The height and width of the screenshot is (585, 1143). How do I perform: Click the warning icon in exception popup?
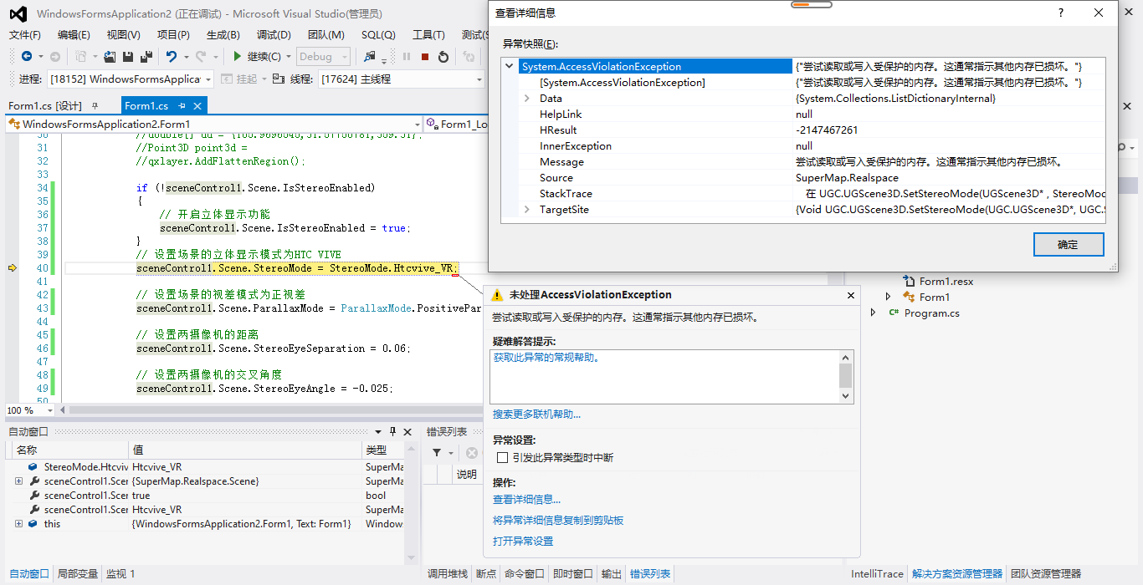coord(498,295)
